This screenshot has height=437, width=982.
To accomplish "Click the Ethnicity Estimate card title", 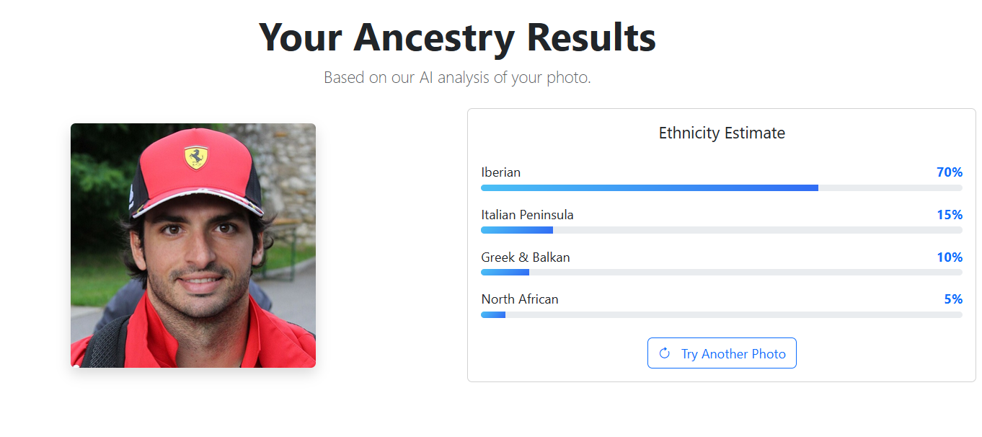I will click(722, 133).
